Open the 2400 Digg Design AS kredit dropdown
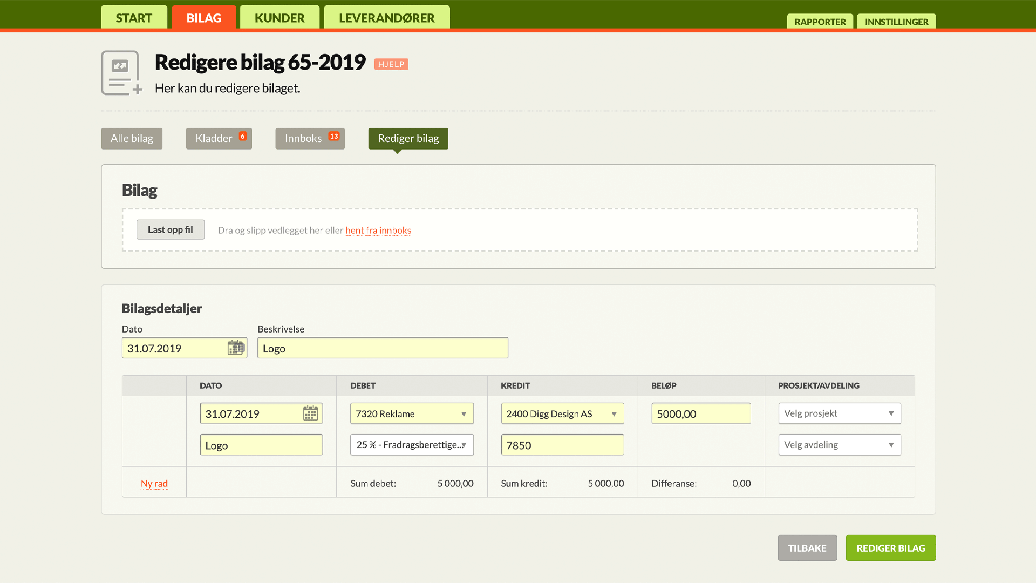This screenshot has width=1036, height=583. pyautogui.click(x=562, y=413)
